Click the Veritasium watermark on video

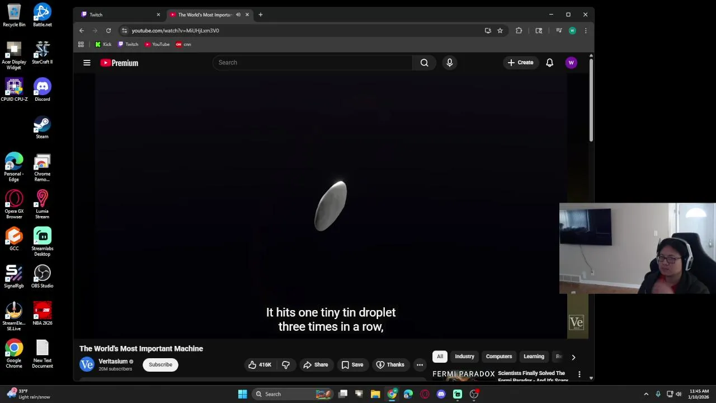576,322
